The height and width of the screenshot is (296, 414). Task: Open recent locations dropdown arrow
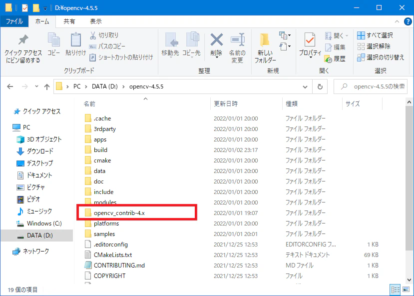coord(36,86)
